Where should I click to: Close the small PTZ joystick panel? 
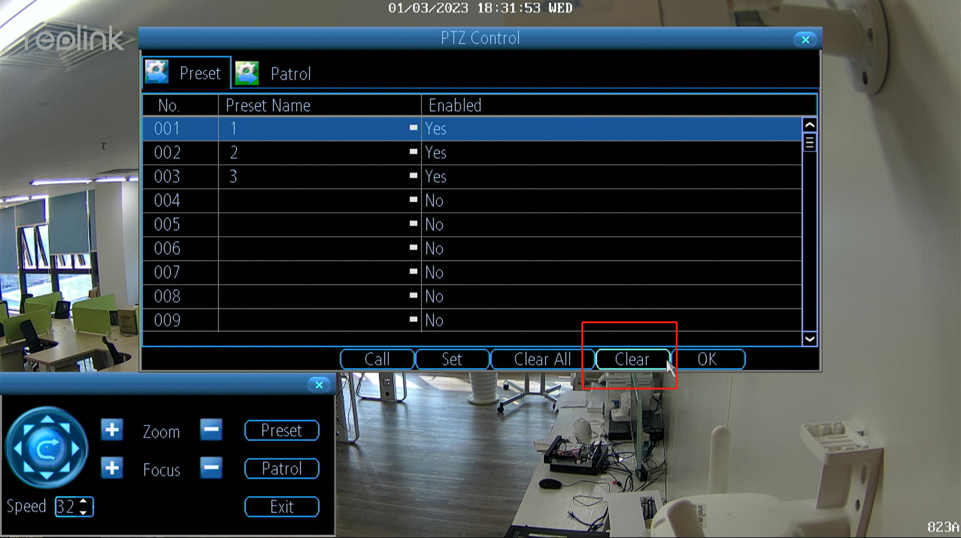click(319, 385)
